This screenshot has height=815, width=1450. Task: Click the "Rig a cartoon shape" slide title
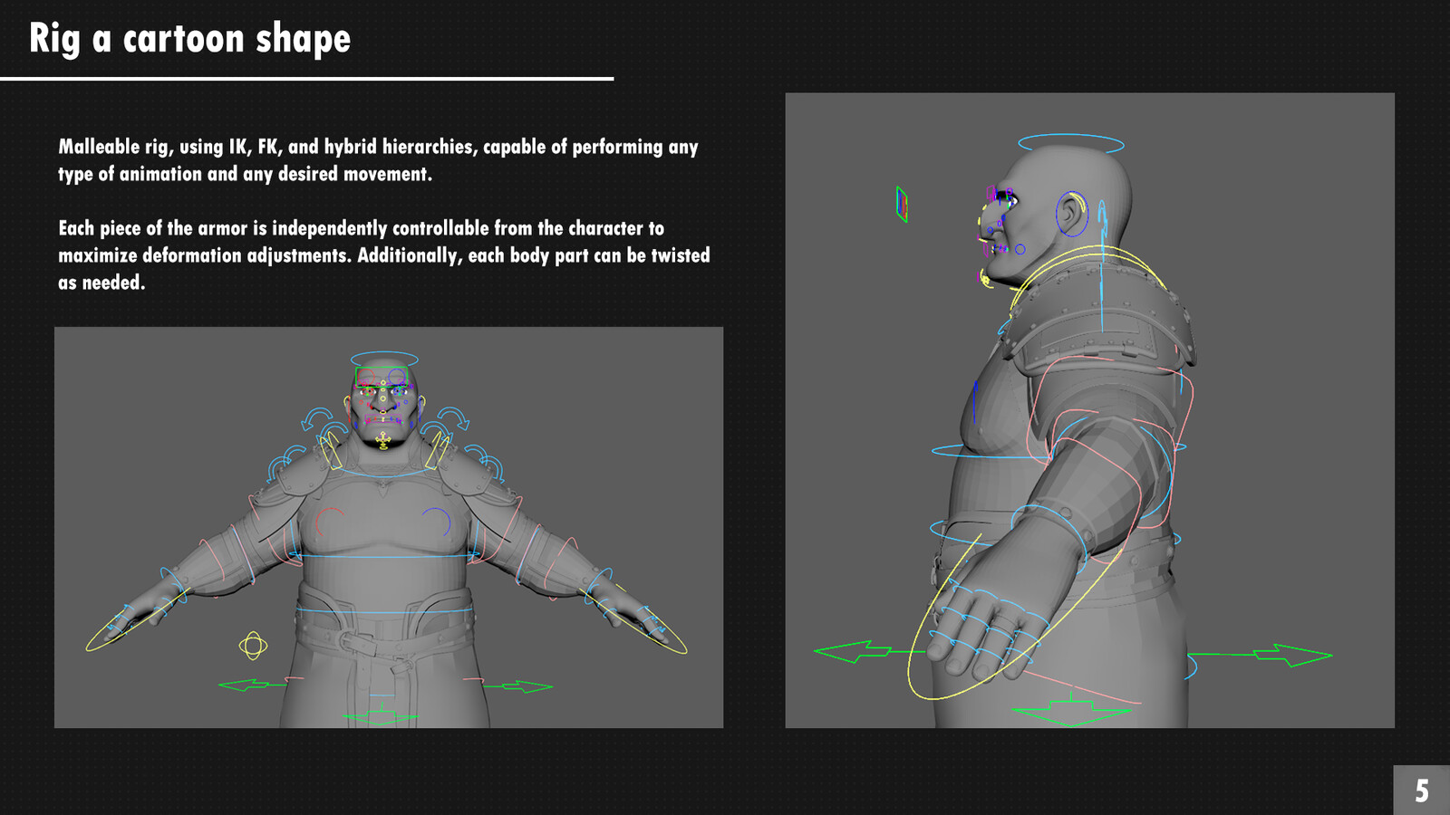click(189, 39)
